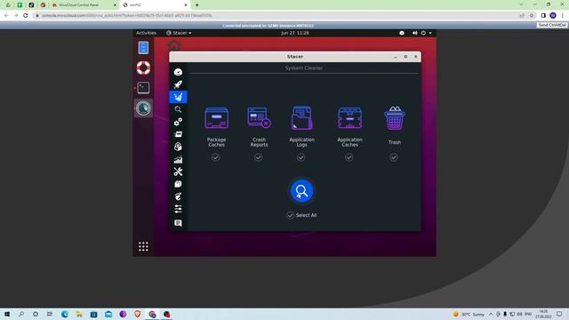Screen dimensions: 569x320
Task: Open the Stacer Dashboard sidebar icon
Action: click(x=178, y=72)
